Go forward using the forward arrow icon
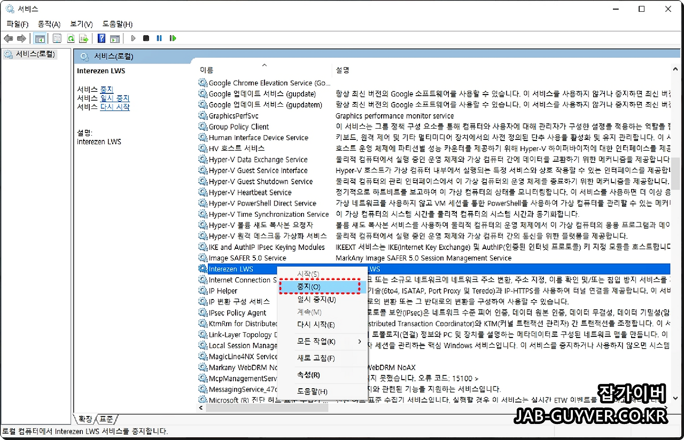The width and height of the screenshot is (684, 440). [21, 38]
